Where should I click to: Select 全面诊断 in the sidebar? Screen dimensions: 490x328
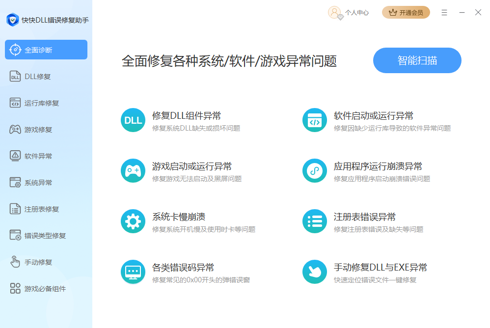tap(46, 50)
